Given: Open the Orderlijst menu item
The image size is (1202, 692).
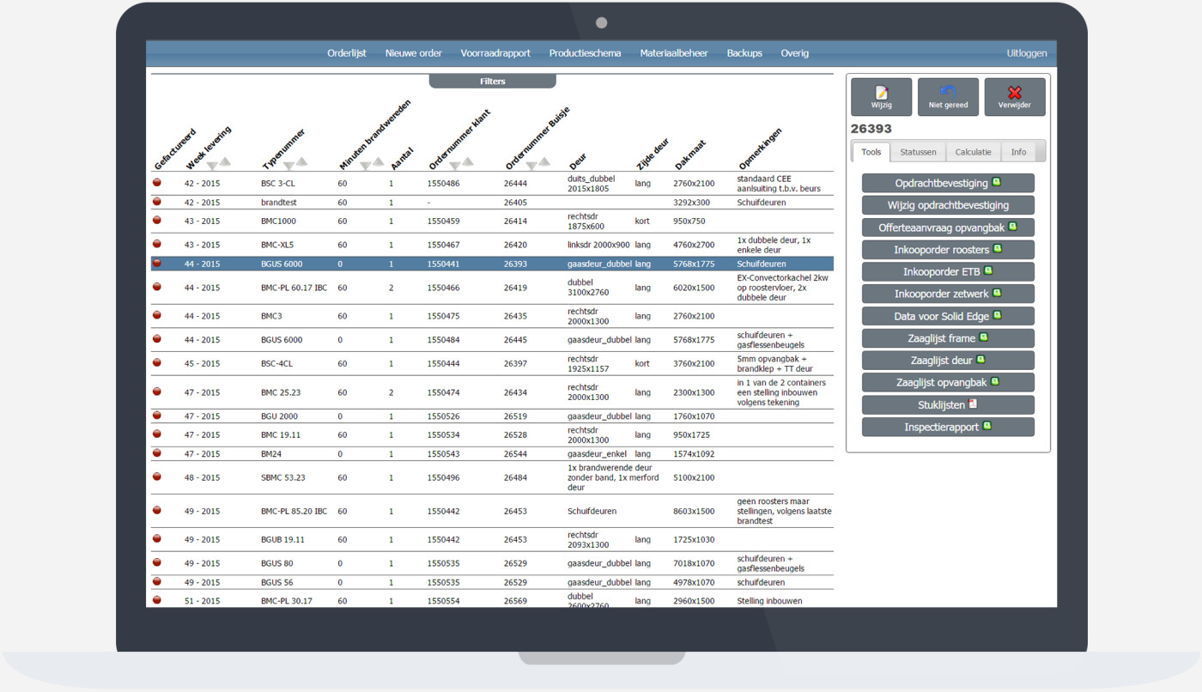Looking at the screenshot, I should [x=347, y=53].
